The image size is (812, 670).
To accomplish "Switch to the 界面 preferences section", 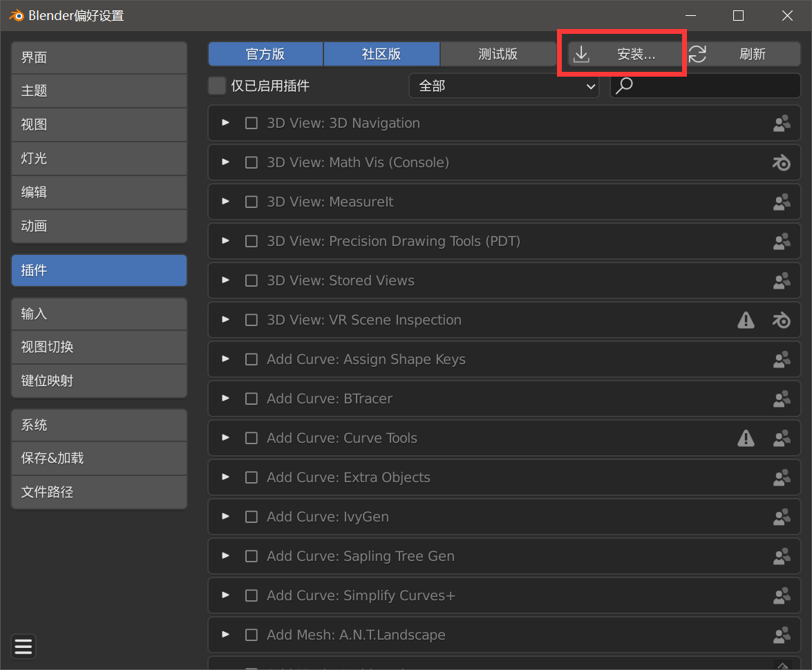I will pyautogui.click(x=99, y=57).
